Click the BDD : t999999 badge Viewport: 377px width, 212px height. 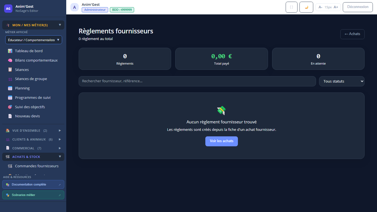pos(122,10)
